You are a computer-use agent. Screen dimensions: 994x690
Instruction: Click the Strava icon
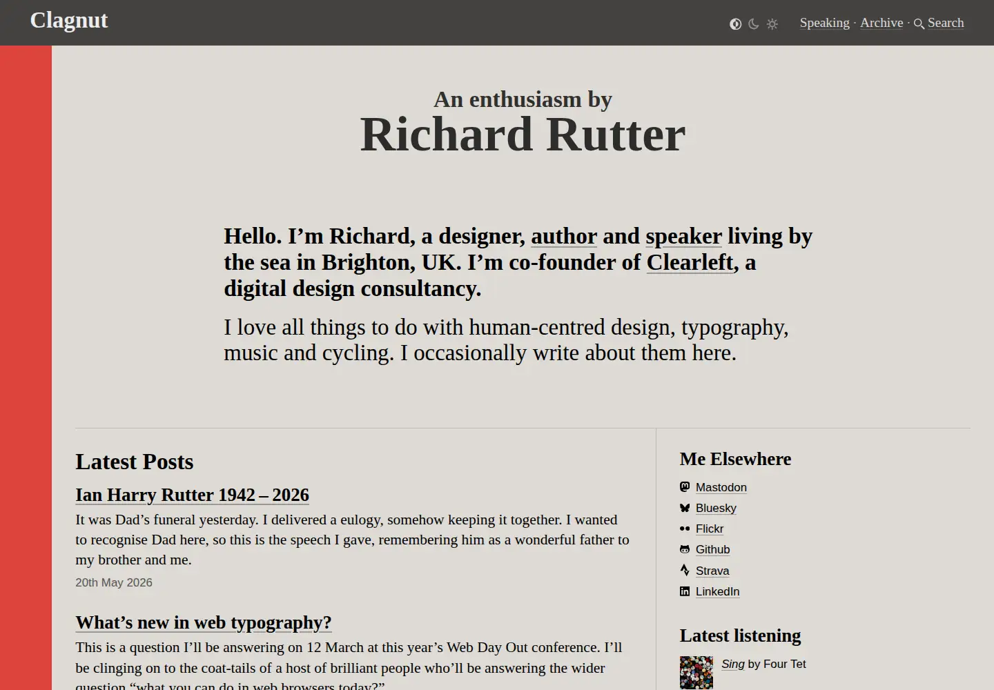(685, 570)
